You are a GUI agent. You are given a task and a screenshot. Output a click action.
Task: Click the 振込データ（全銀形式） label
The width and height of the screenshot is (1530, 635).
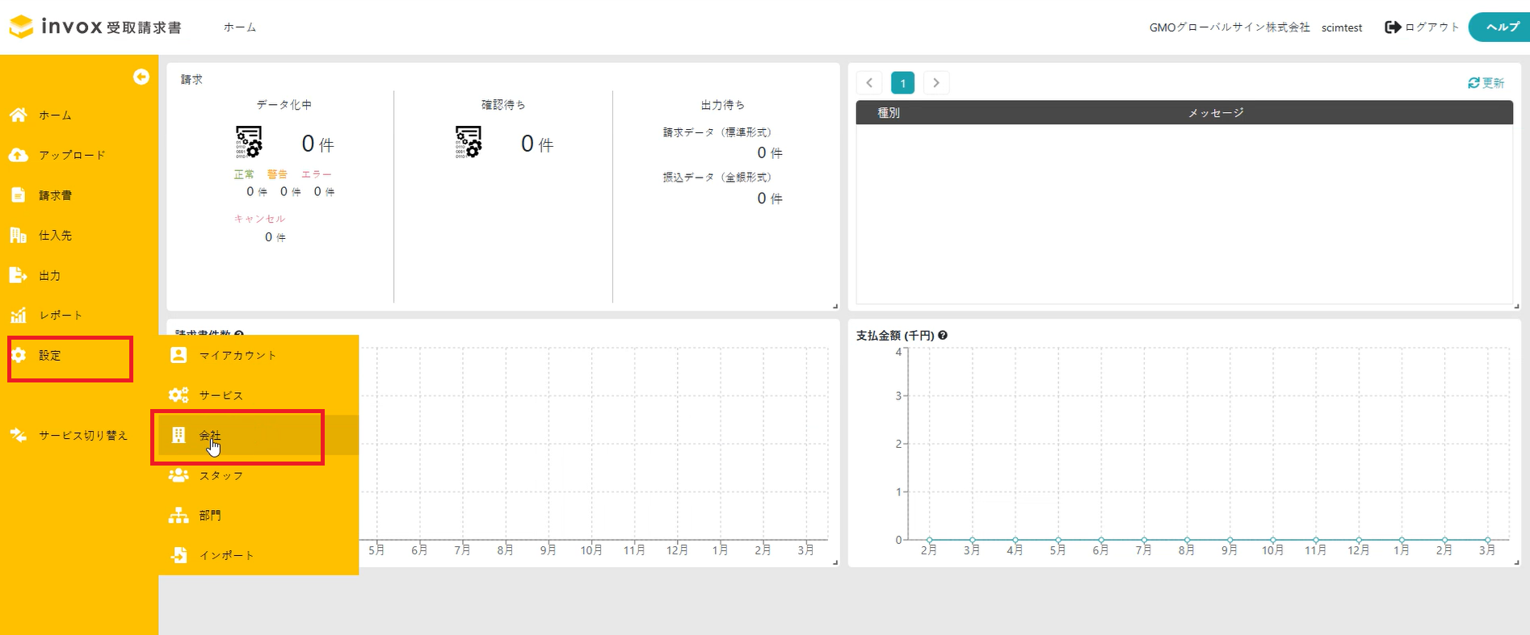click(717, 178)
